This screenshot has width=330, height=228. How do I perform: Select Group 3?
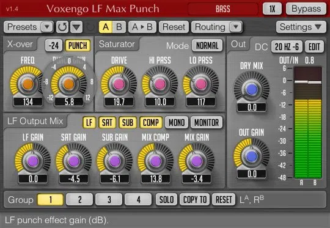(x=109, y=199)
